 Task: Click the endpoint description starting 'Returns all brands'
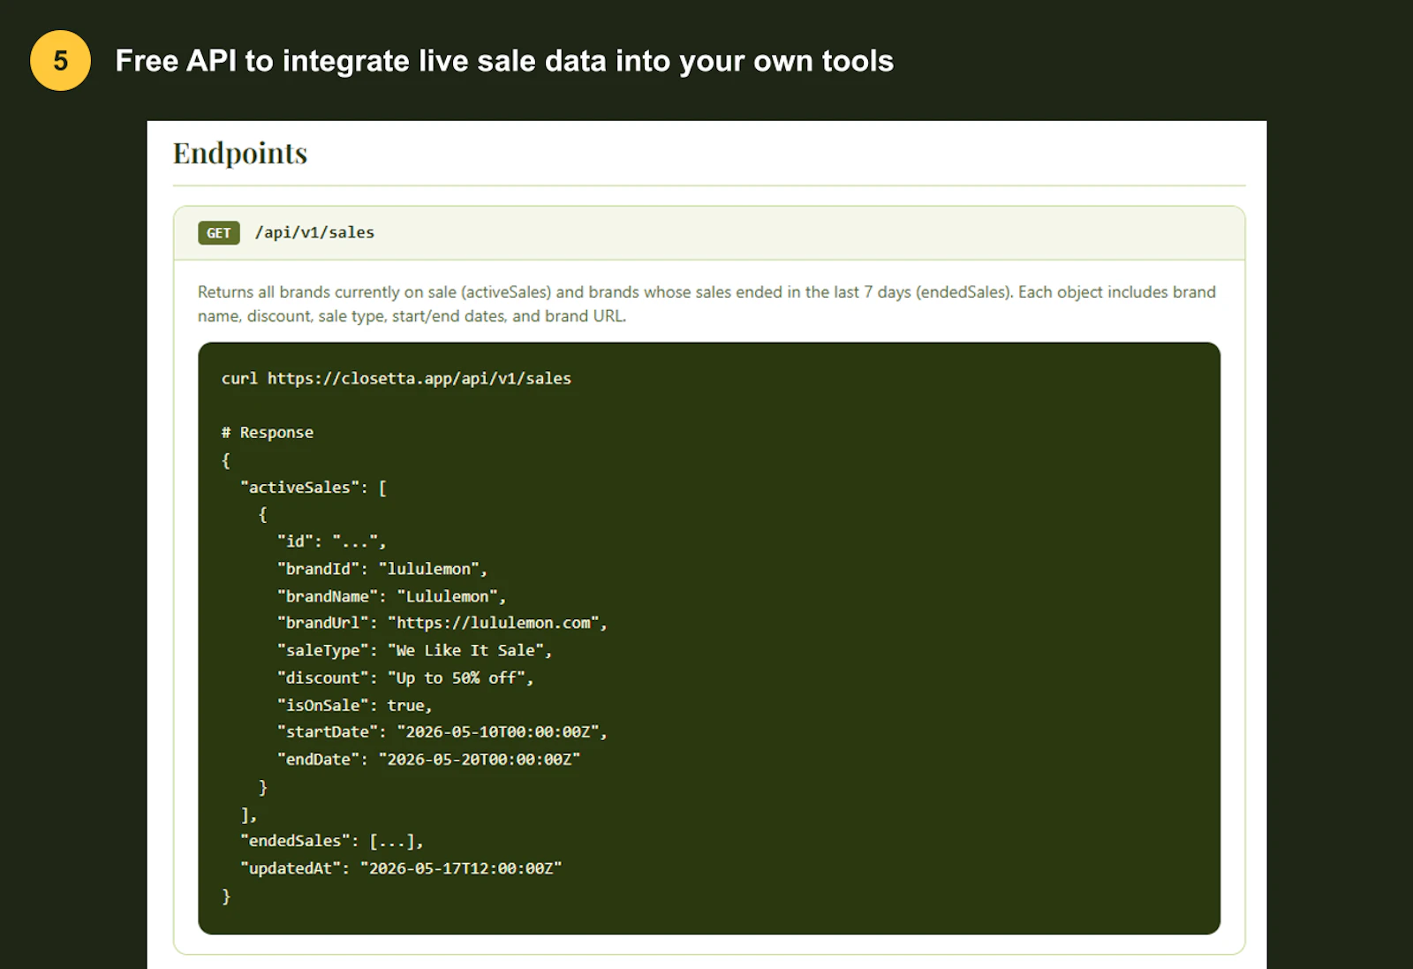[706, 304]
